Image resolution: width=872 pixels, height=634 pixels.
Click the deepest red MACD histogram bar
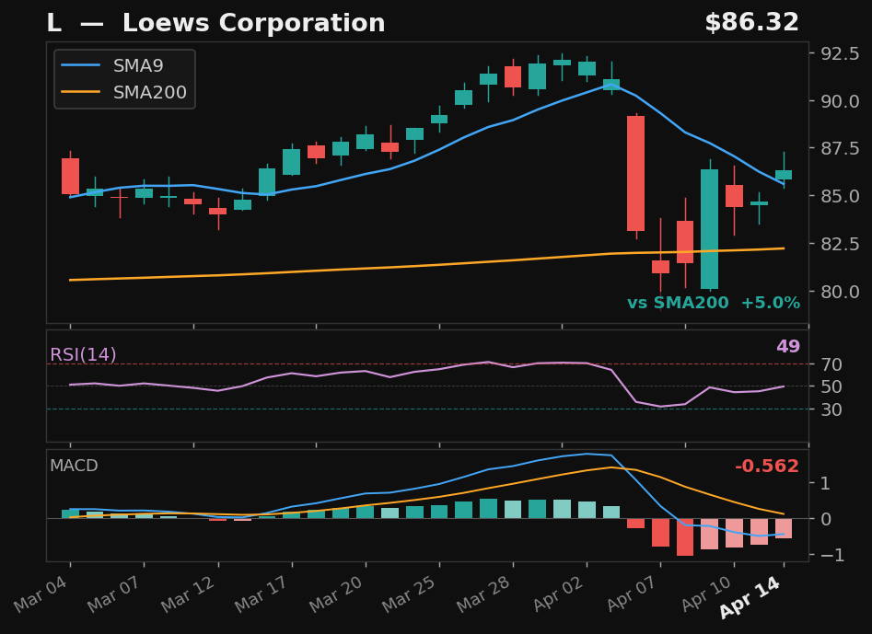coord(685,536)
